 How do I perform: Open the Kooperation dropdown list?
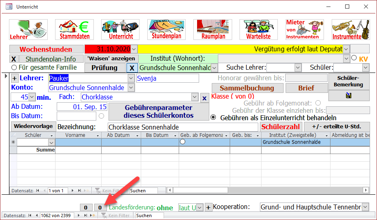[365, 207]
